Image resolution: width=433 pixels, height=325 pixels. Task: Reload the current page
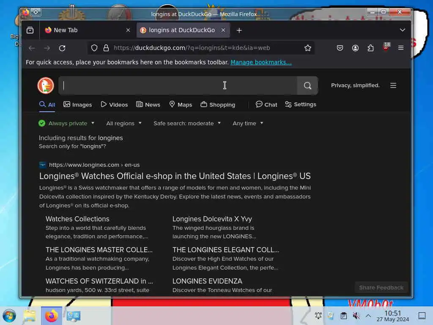pyautogui.click(x=62, y=48)
